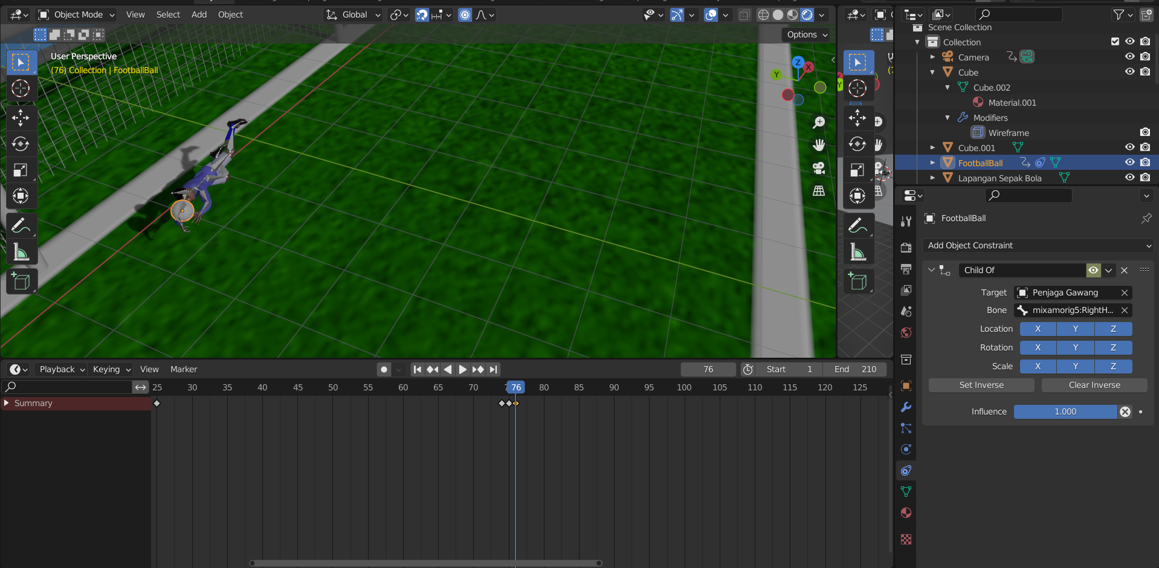Select the Measure tool
The height and width of the screenshot is (568, 1159).
(x=21, y=253)
